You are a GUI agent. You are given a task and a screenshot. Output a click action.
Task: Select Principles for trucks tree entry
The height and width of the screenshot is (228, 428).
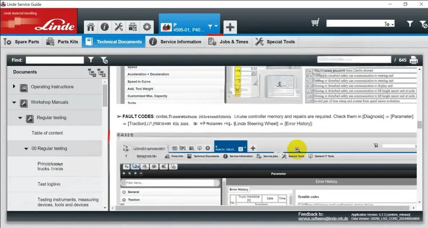click(x=50, y=166)
